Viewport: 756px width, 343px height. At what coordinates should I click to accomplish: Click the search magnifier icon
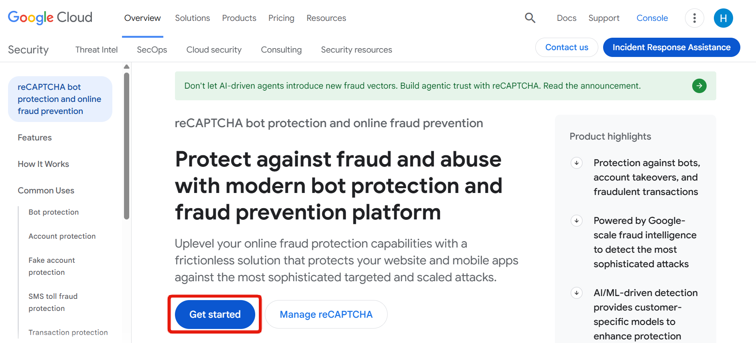[x=530, y=18]
